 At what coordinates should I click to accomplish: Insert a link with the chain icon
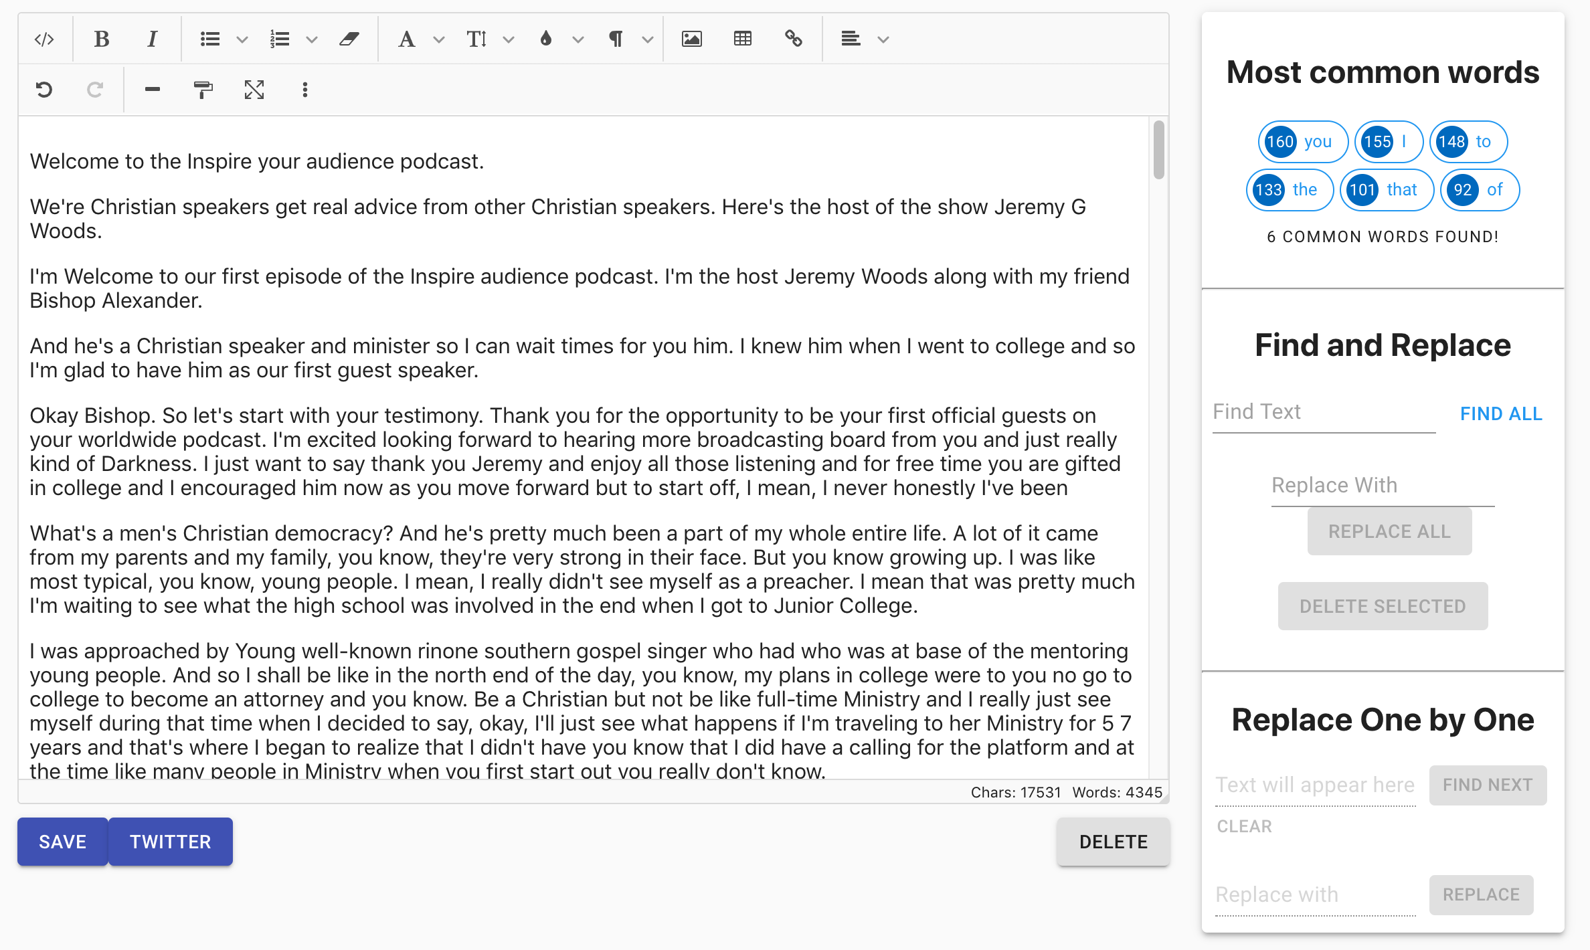[x=793, y=39]
